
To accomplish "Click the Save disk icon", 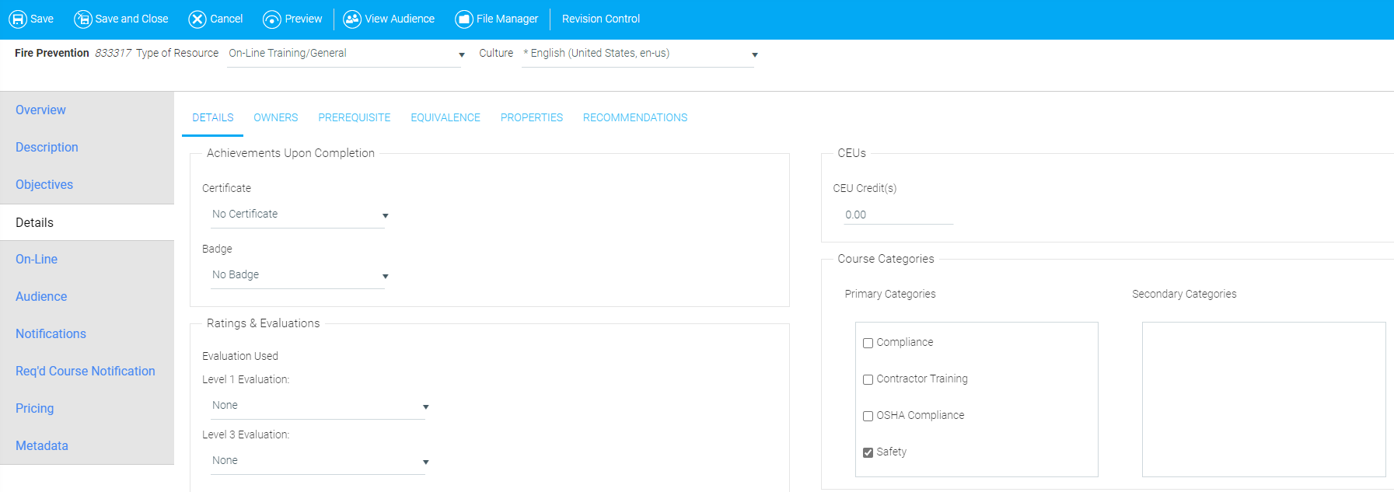I will point(17,19).
